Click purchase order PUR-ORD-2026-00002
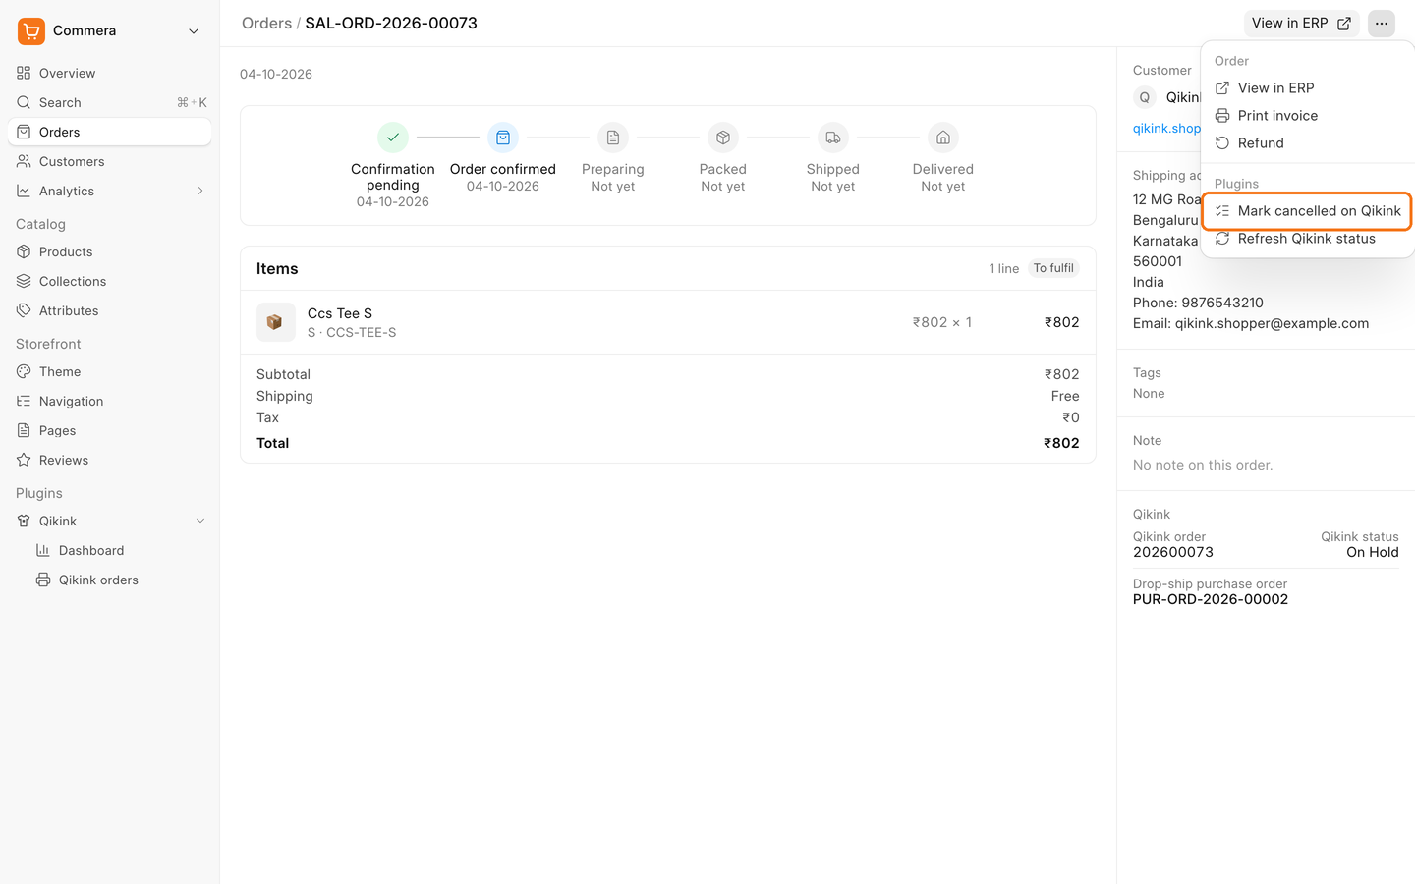 (x=1211, y=599)
